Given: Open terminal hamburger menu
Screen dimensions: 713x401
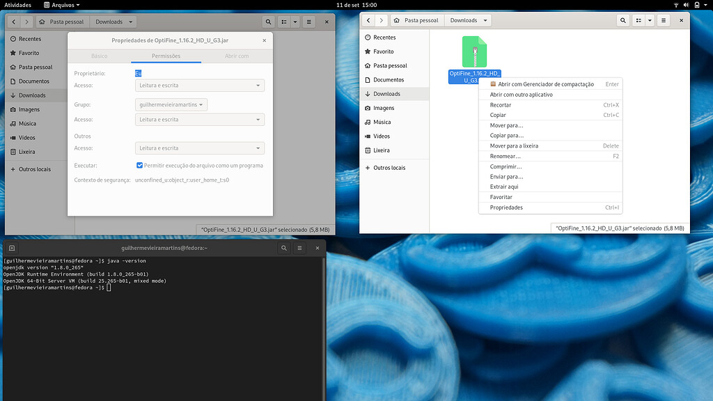Looking at the screenshot, I should pos(299,248).
